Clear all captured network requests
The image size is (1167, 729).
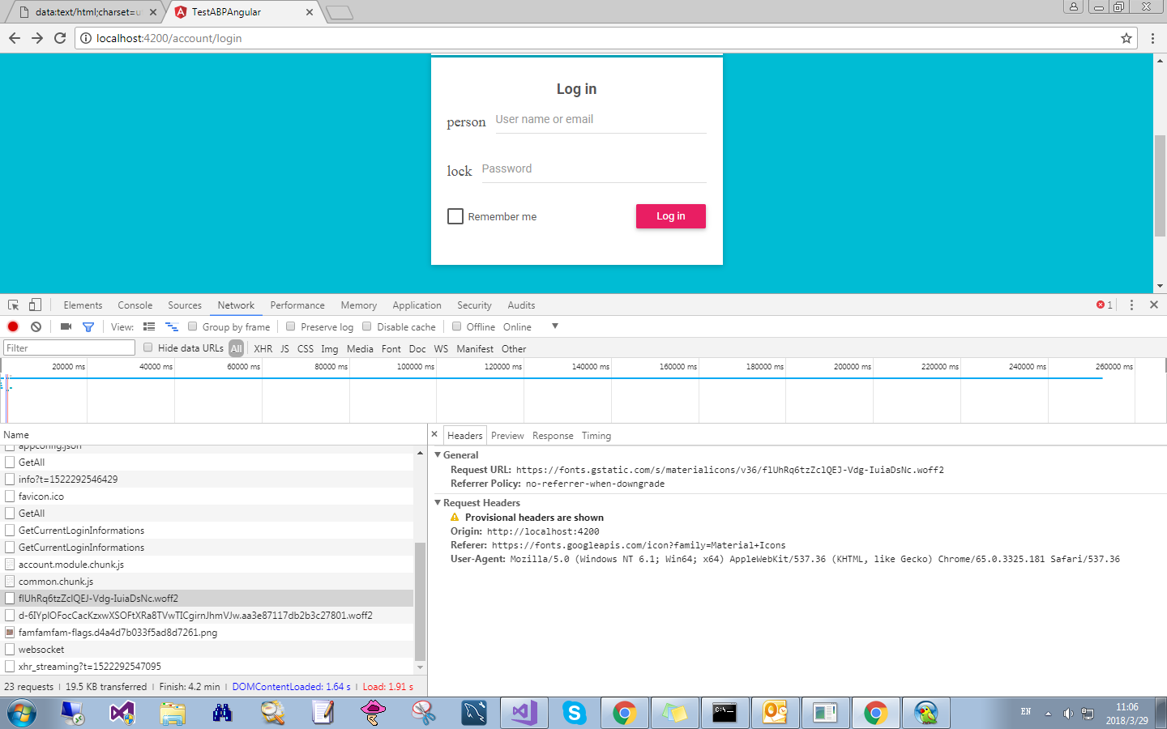coord(35,326)
